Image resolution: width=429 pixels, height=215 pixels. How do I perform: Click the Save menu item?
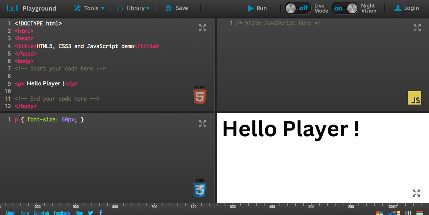click(x=177, y=8)
